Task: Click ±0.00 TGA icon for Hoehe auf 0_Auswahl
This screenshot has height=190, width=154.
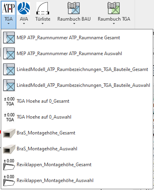Action: click(9, 117)
